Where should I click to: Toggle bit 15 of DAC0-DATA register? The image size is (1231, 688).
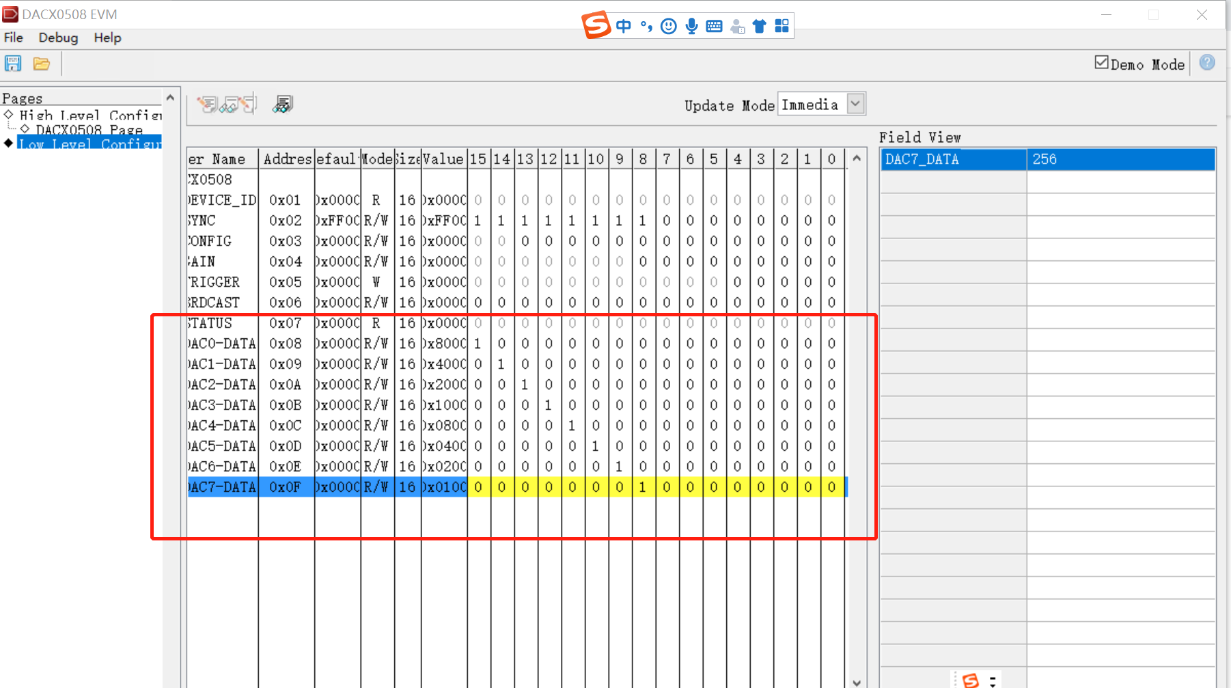[478, 344]
